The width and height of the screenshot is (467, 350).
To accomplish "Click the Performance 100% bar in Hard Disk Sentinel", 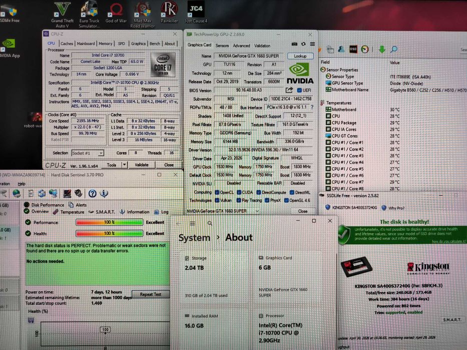I will (x=109, y=222).
